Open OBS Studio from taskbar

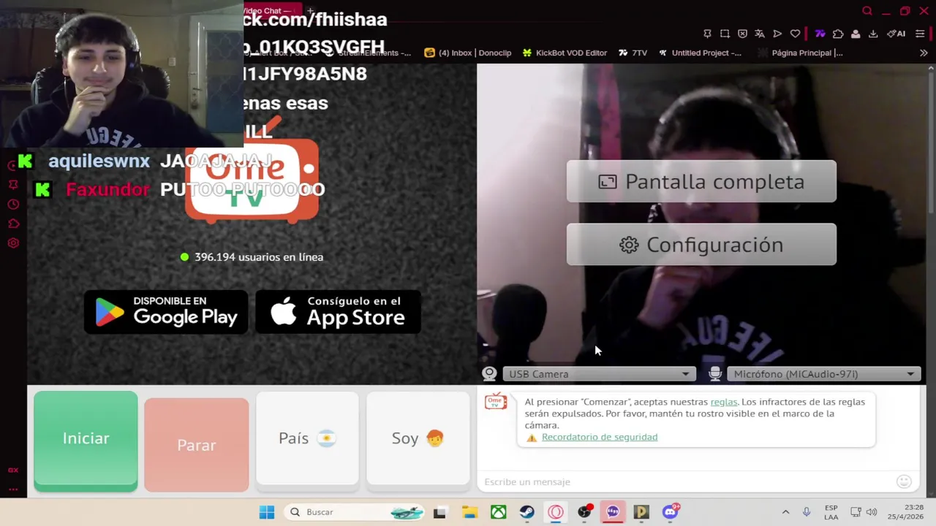(584, 512)
